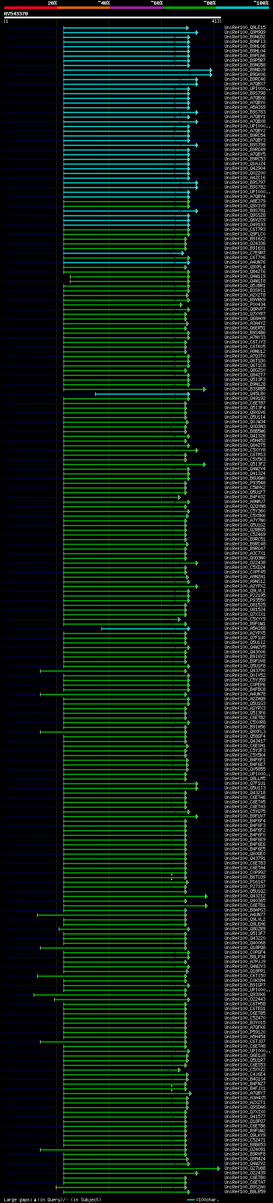Image resolution: width=273 pixels, height=1203 pixels.
Task: Click the UniRef100_B8LR59 hit label
Action: (x=245, y=1192)
